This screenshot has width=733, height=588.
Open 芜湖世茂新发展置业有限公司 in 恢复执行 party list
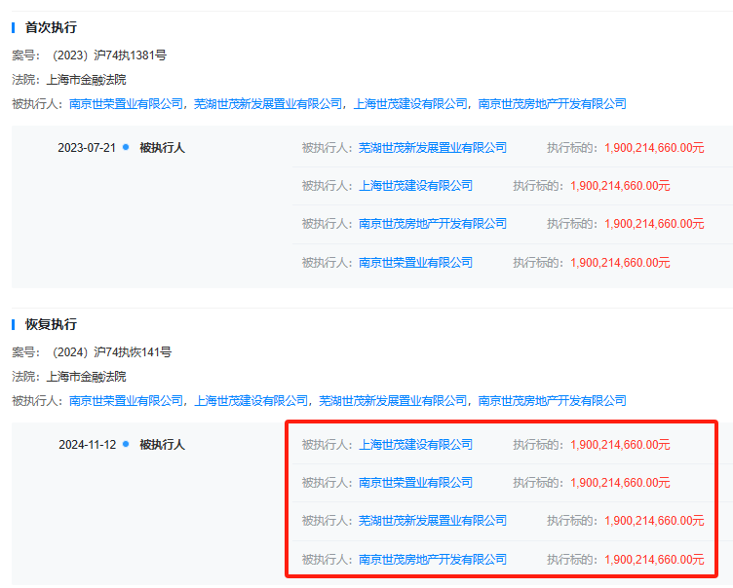393,401
